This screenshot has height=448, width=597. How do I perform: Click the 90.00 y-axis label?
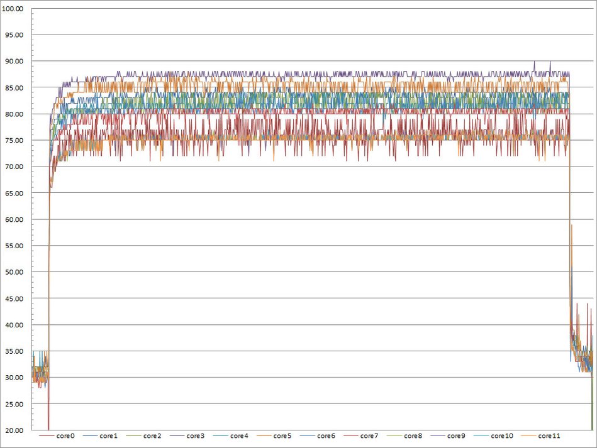14,61
